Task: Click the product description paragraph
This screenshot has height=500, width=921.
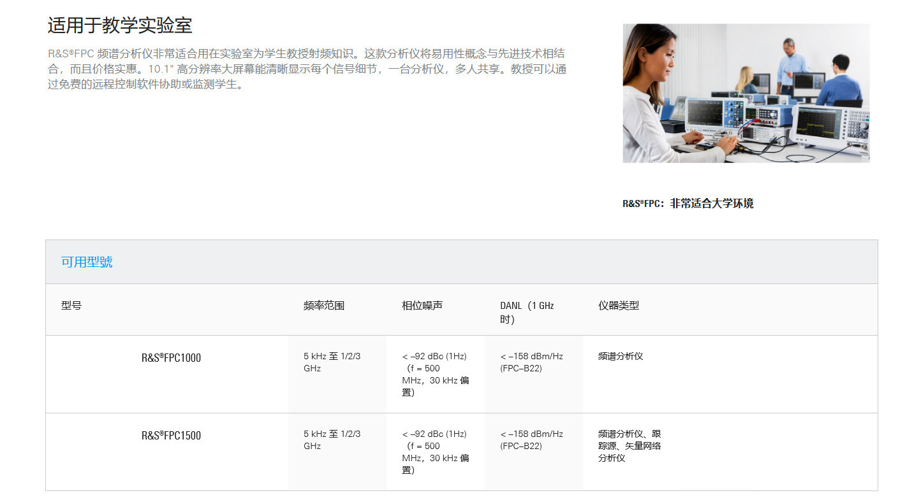Action: tap(307, 69)
